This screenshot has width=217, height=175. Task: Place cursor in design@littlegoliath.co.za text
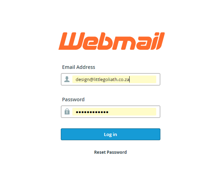click(x=102, y=80)
